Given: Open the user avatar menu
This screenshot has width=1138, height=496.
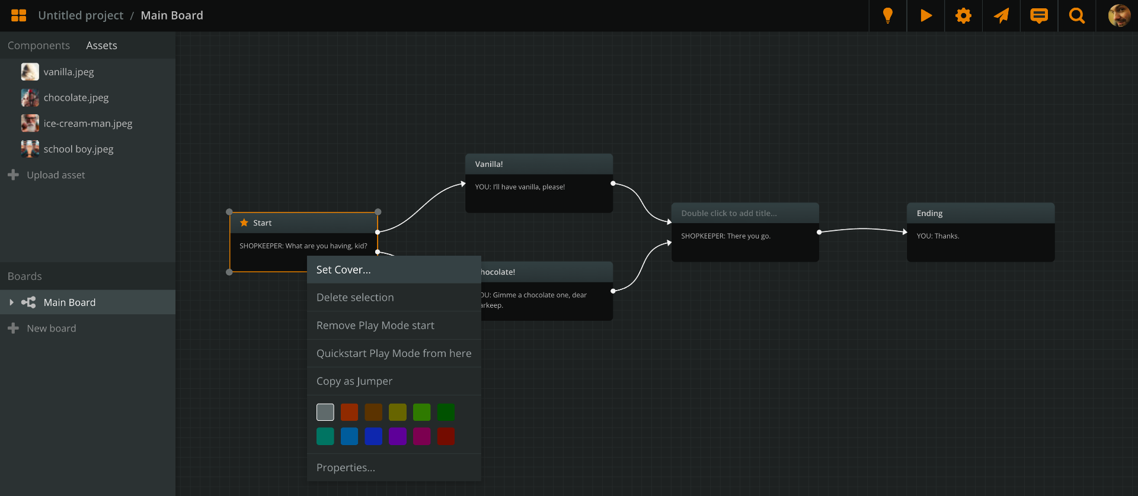Looking at the screenshot, I should 1118,15.
